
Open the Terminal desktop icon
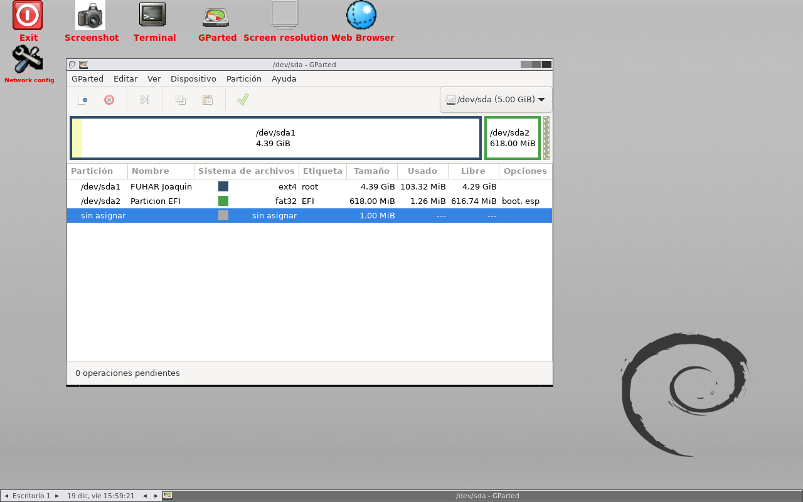point(153,15)
